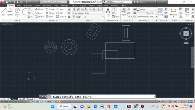Toggle TOP view on the ViewCube
This screenshot has height=110, width=195.
pyautogui.click(x=186, y=33)
